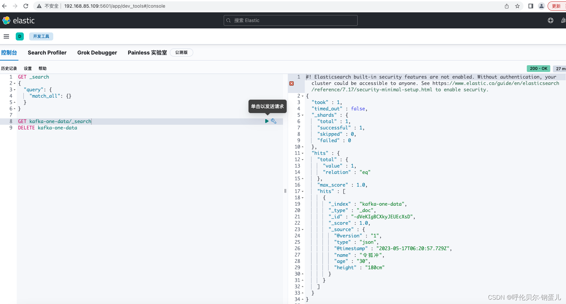The width and height of the screenshot is (566, 304).
Task: Toggle the browser side panel icon
Action: [531, 6]
